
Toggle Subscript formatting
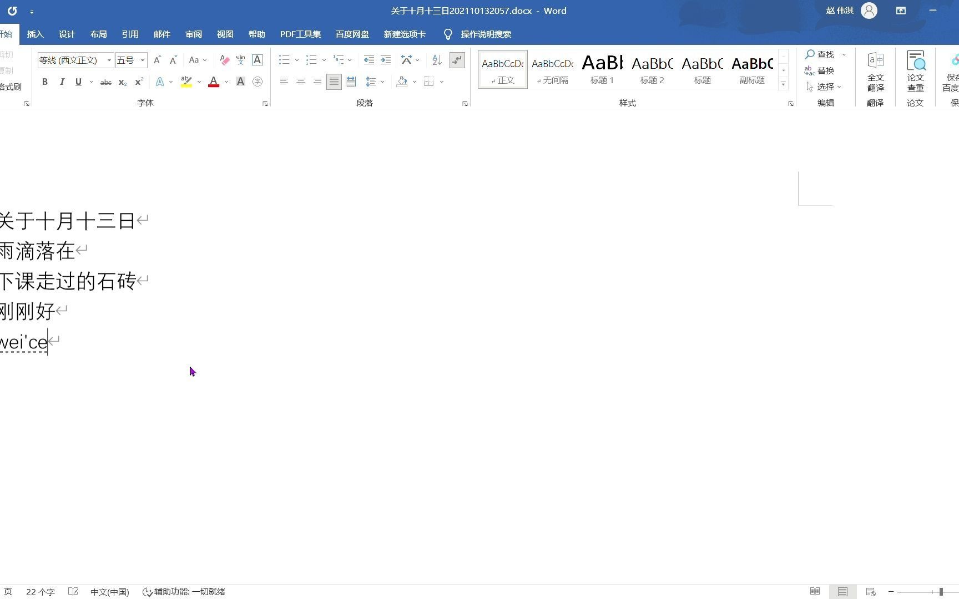click(122, 82)
